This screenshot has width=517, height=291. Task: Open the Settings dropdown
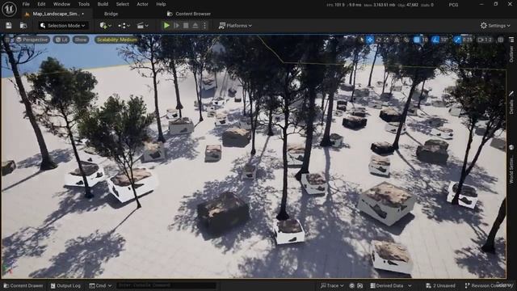(495, 25)
